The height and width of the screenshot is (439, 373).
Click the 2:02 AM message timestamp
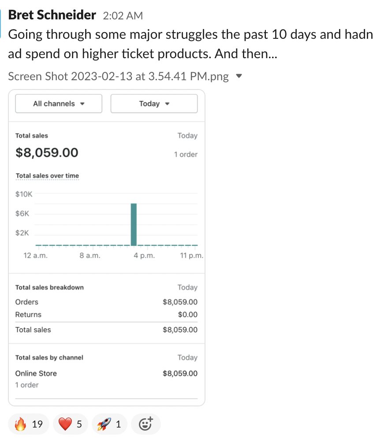[123, 16]
